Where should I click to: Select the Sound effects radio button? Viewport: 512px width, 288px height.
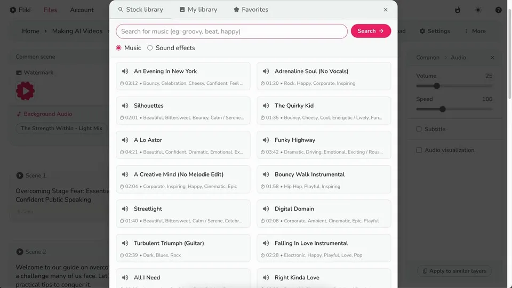(x=150, y=47)
